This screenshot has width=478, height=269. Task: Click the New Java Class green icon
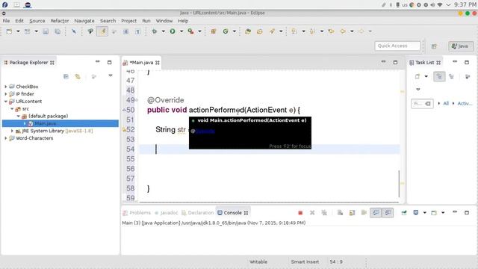point(226,31)
